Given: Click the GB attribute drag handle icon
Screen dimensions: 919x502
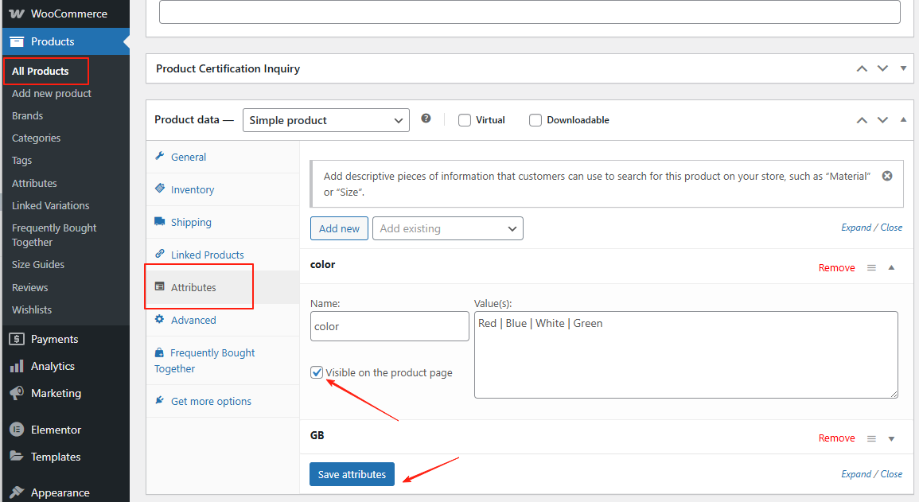Looking at the screenshot, I should click(x=871, y=438).
